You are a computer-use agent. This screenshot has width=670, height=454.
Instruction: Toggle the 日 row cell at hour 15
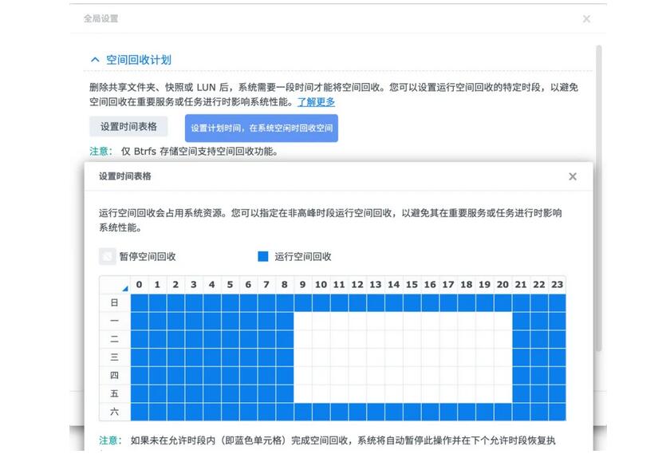[412, 302]
